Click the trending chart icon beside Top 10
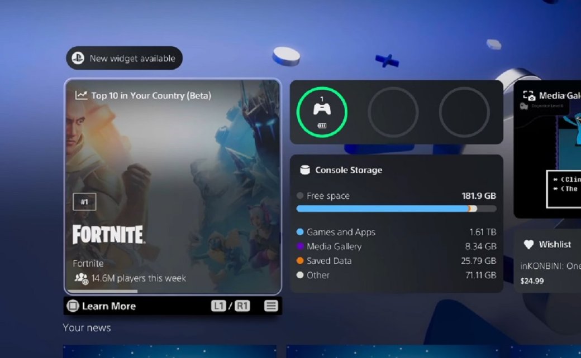This screenshot has height=358, width=581. pos(81,95)
